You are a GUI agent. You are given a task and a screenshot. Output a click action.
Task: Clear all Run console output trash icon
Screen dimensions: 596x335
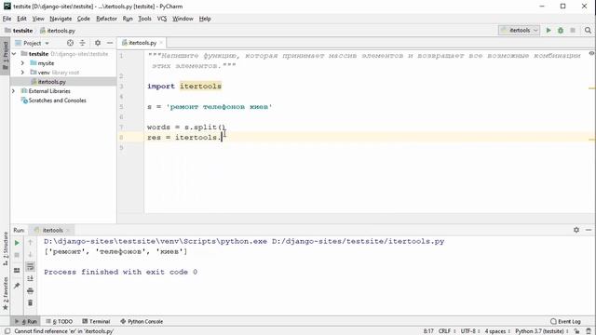tap(31, 302)
